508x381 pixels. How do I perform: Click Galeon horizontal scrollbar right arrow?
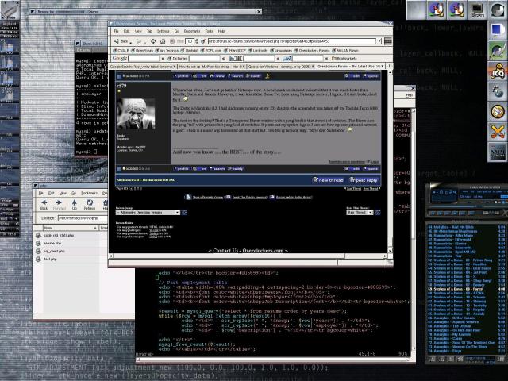pyautogui.click(x=385, y=256)
